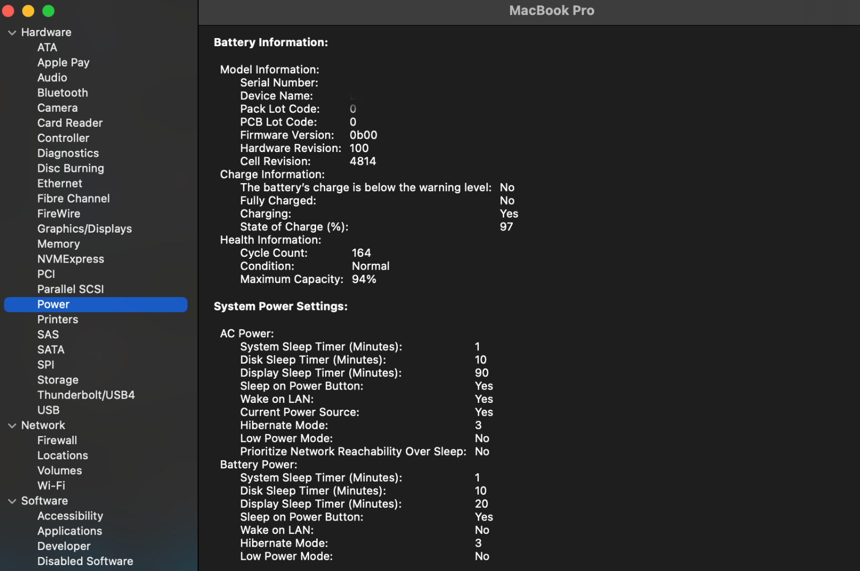The image size is (860, 571).
Task: Select ATA in the sidebar
Action: pyautogui.click(x=47, y=47)
